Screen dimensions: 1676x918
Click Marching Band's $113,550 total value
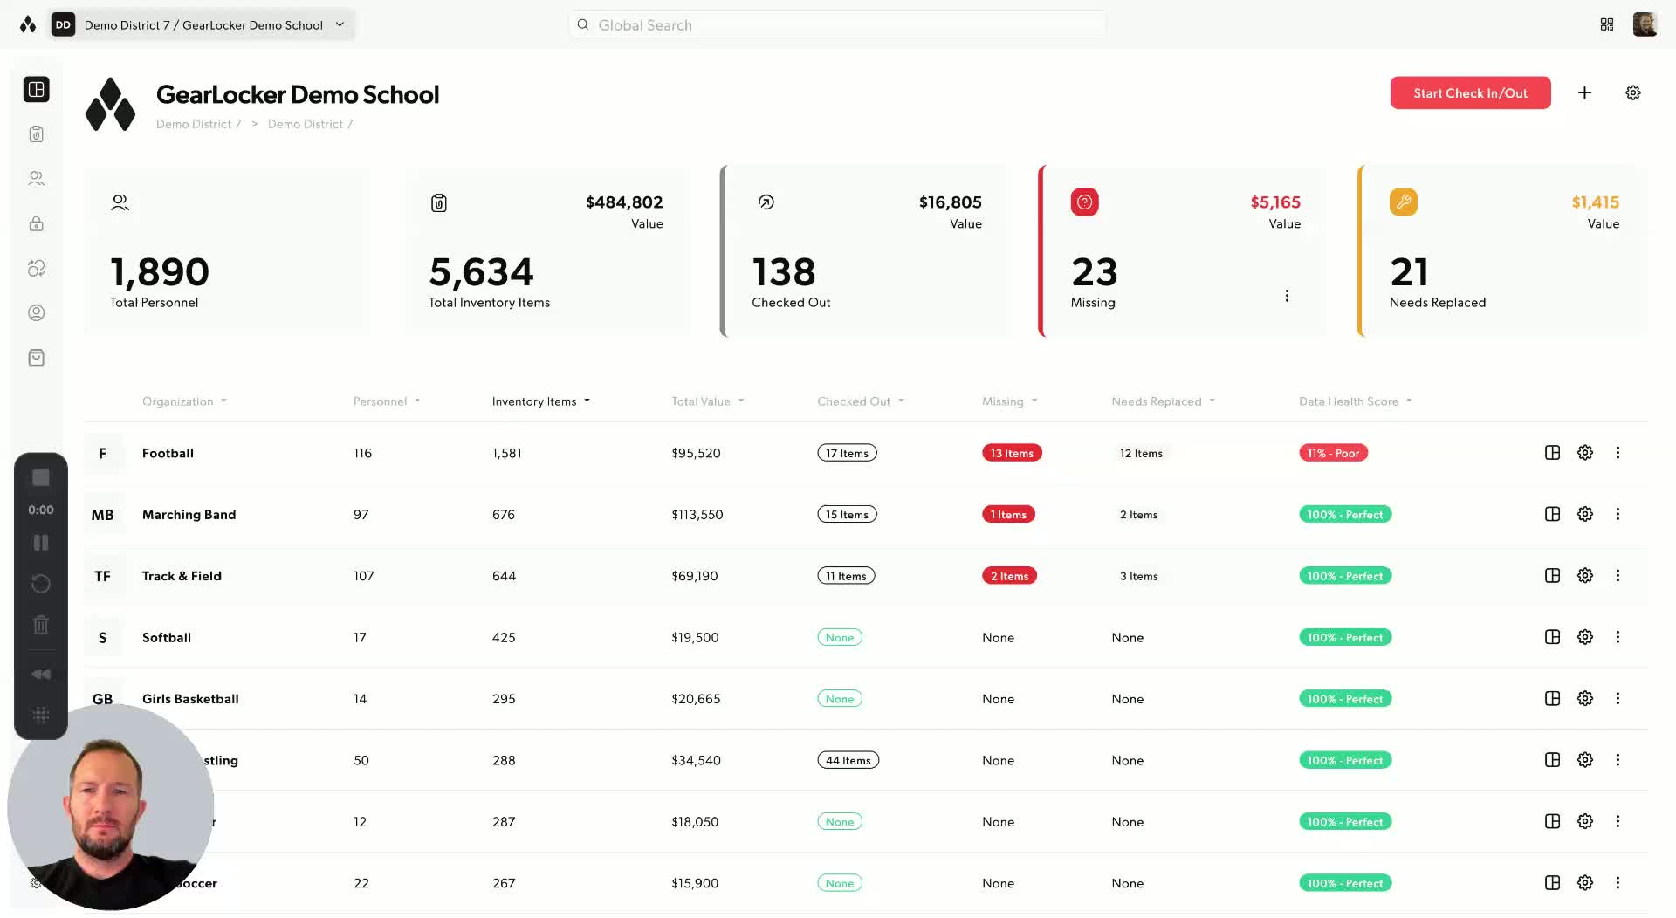pos(697,514)
